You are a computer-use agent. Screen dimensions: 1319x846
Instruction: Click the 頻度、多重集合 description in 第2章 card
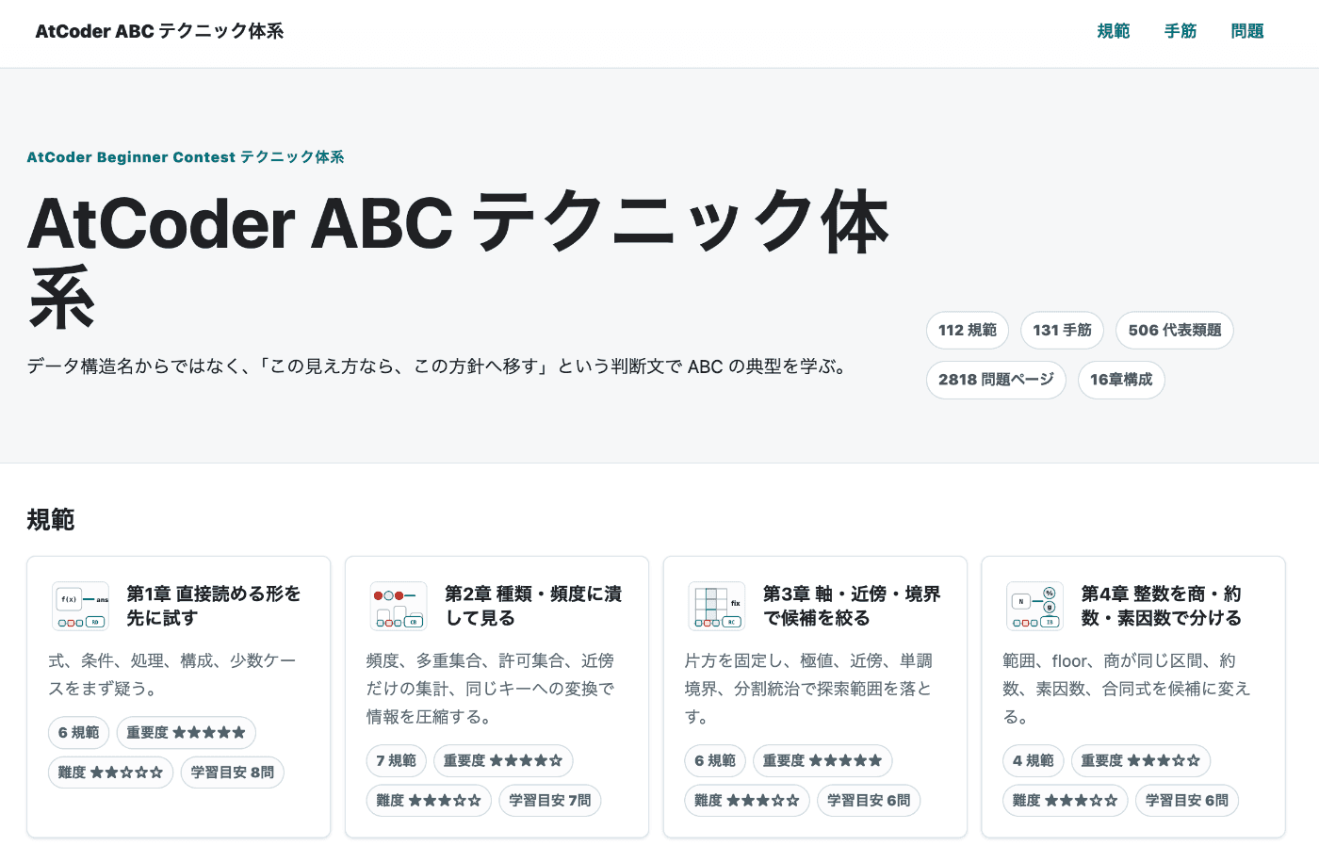pos(491,689)
